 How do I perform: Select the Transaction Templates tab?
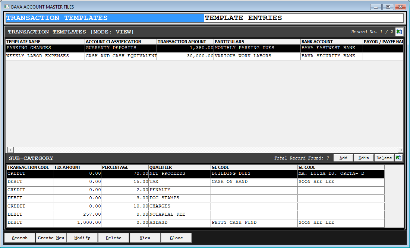tap(105, 18)
